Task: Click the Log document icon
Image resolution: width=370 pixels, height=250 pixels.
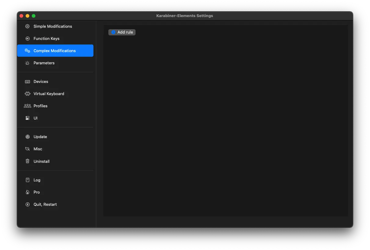Action: pyautogui.click(x=27, y=180)
